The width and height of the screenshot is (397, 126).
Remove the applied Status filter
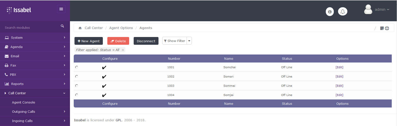pos(123,50)
